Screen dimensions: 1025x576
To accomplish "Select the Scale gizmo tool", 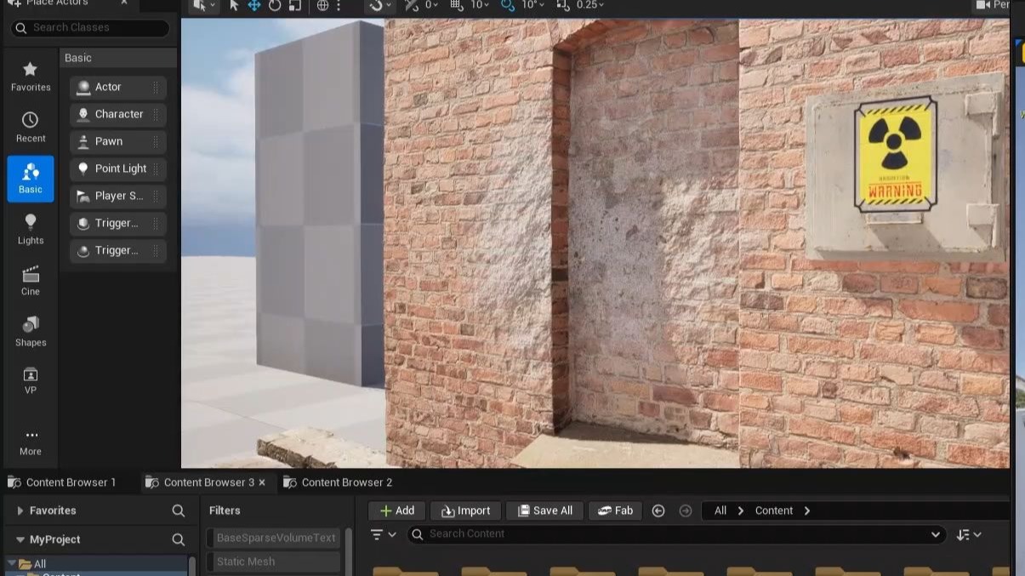I will (295, 6).
